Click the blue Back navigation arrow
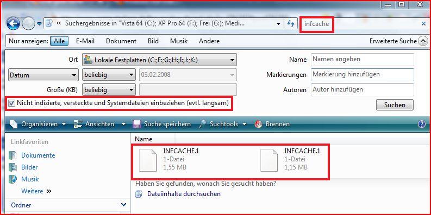Screen dimensions: 431x215 tap(13, 23)
